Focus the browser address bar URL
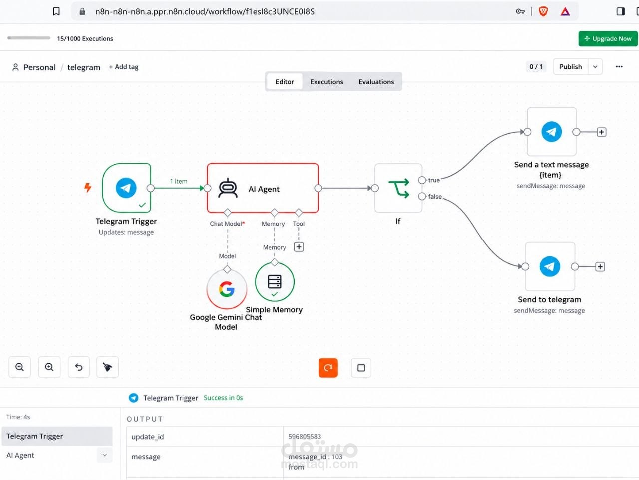The height and width of the screenshot is (480, 639). pyautogui.click(x=205, y=11)
